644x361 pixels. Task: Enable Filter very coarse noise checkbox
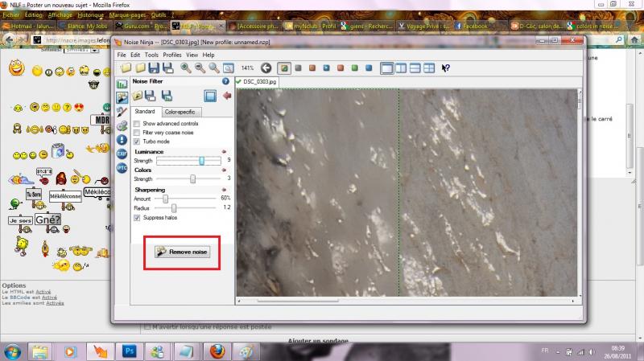(137, 133)
